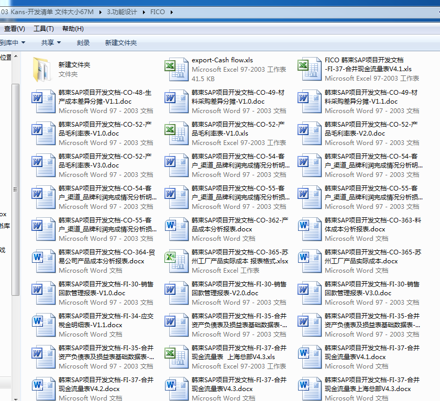Click file name FI-34-应交税金明细表-V1.1.docx

click(106, 320)
